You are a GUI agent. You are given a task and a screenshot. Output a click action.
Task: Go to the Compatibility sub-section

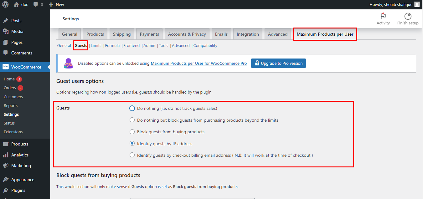(x=205, y=45)
